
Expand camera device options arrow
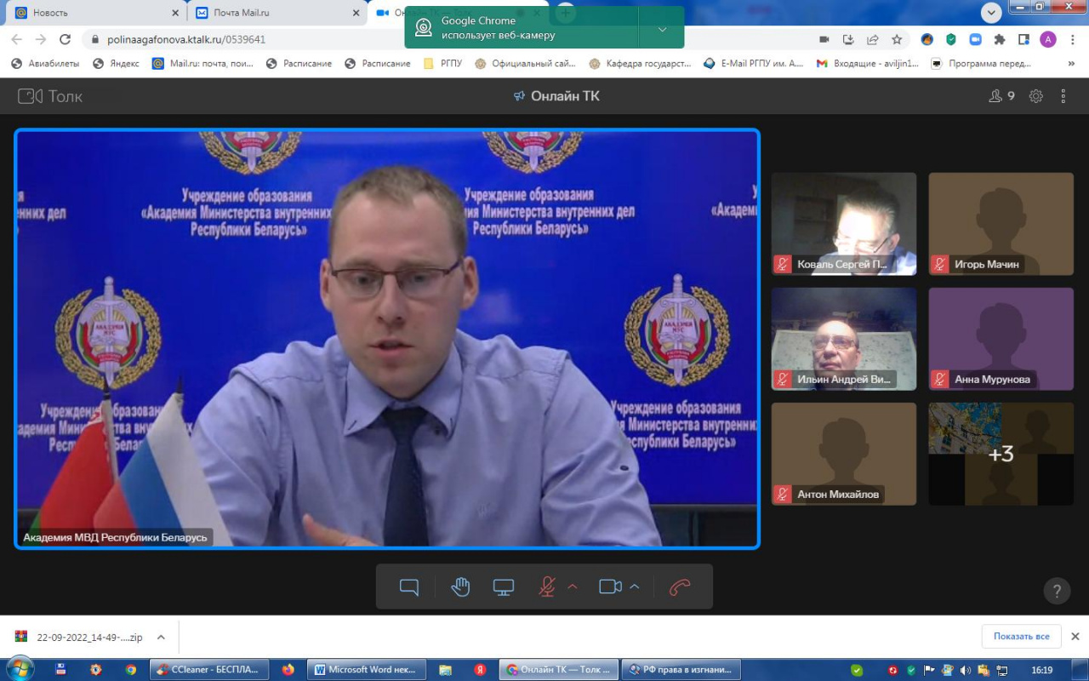[634, 587]
